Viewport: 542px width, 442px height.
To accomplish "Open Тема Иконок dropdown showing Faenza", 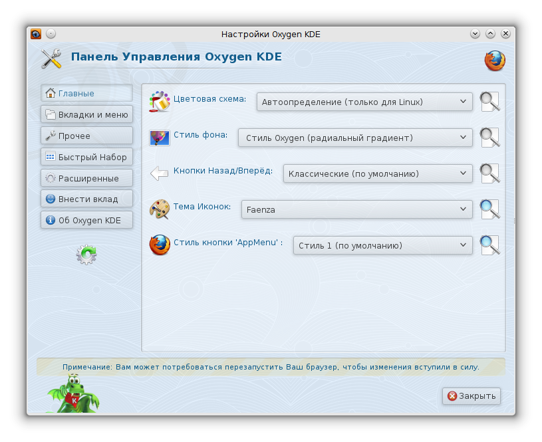I will [356, 209].
